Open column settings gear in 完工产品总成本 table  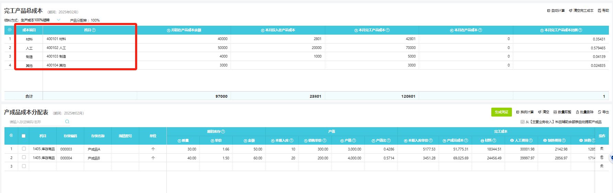click(10, 30)
